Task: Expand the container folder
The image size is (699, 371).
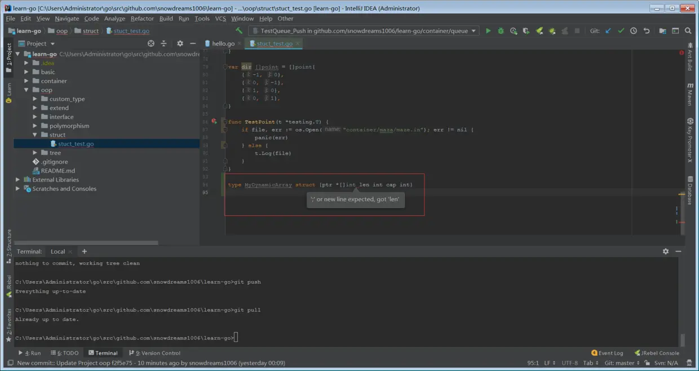Action: (x=26, y=81)
